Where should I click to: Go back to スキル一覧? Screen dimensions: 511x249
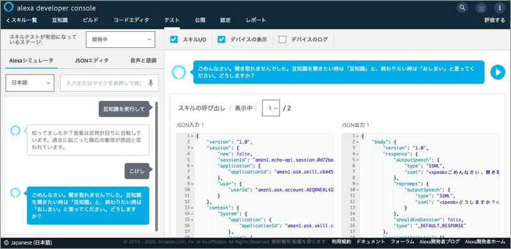tap(22, 20)
